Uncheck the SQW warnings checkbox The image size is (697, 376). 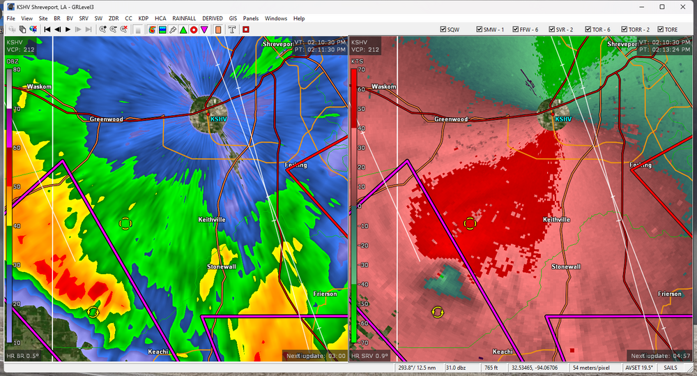[443, 29]
